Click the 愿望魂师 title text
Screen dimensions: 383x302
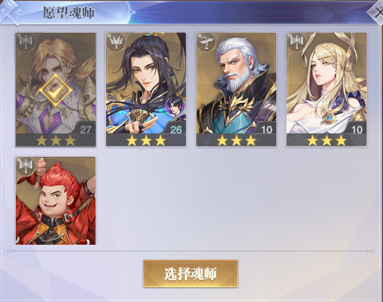(x=69, y=13)
